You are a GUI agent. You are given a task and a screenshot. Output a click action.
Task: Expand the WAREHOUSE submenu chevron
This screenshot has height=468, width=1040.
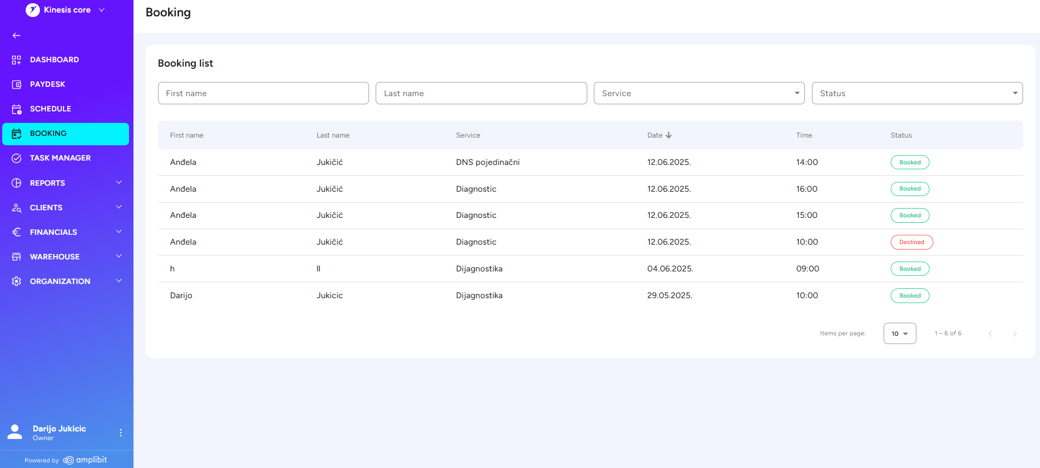119,256
